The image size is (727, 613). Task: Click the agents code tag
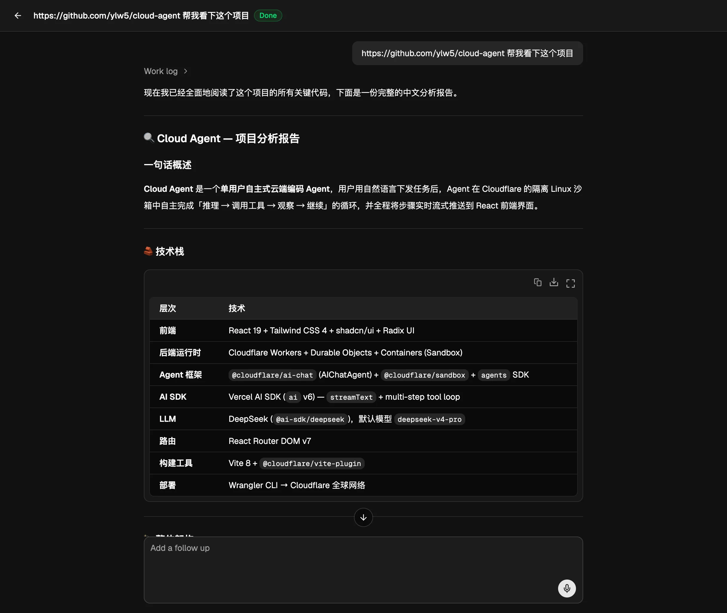coord(494,375)
